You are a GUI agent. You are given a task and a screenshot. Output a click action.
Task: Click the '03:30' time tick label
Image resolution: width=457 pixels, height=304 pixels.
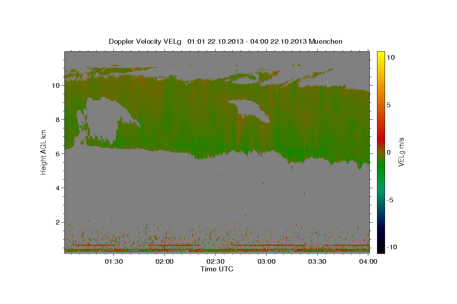(x=318, y=261)
